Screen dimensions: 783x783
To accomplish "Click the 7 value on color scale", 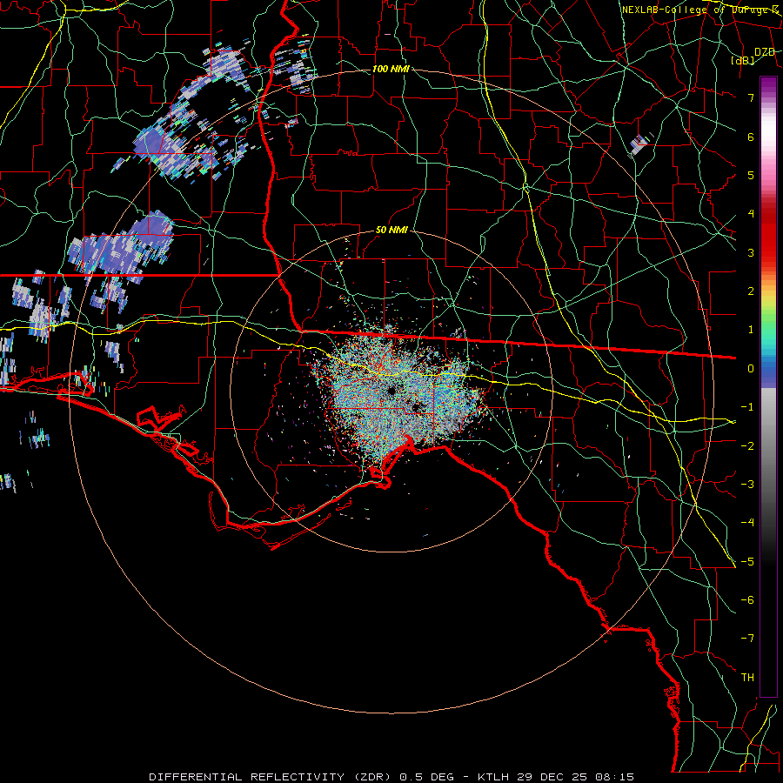I will pos(751,97).
